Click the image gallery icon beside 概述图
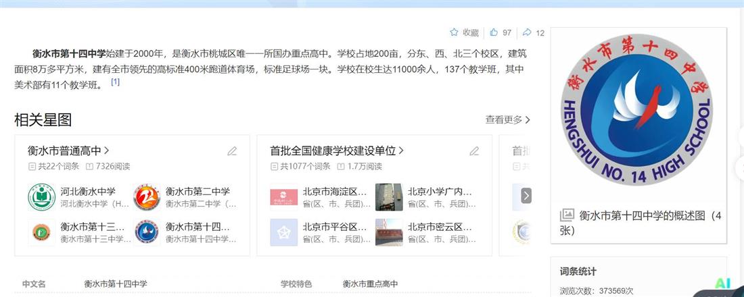This screenshot has width=744, height=297. pos(567,215)
